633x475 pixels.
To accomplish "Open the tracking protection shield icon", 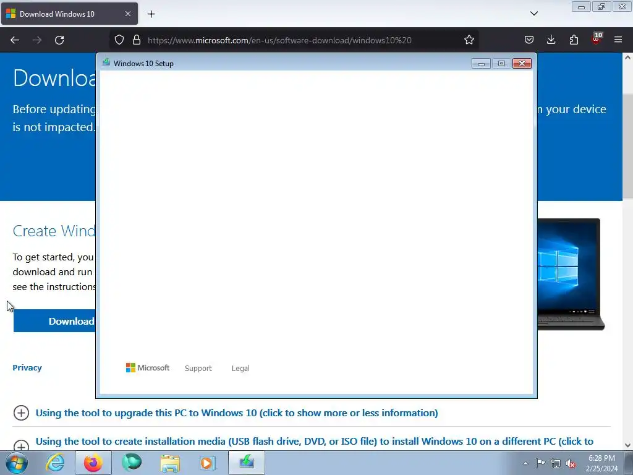I will point(119,40).
